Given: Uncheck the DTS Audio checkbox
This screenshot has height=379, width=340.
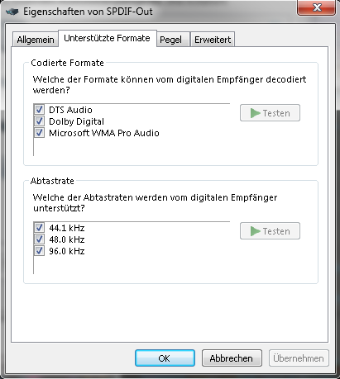Looking at the screenshot, I should coord(39,110).
